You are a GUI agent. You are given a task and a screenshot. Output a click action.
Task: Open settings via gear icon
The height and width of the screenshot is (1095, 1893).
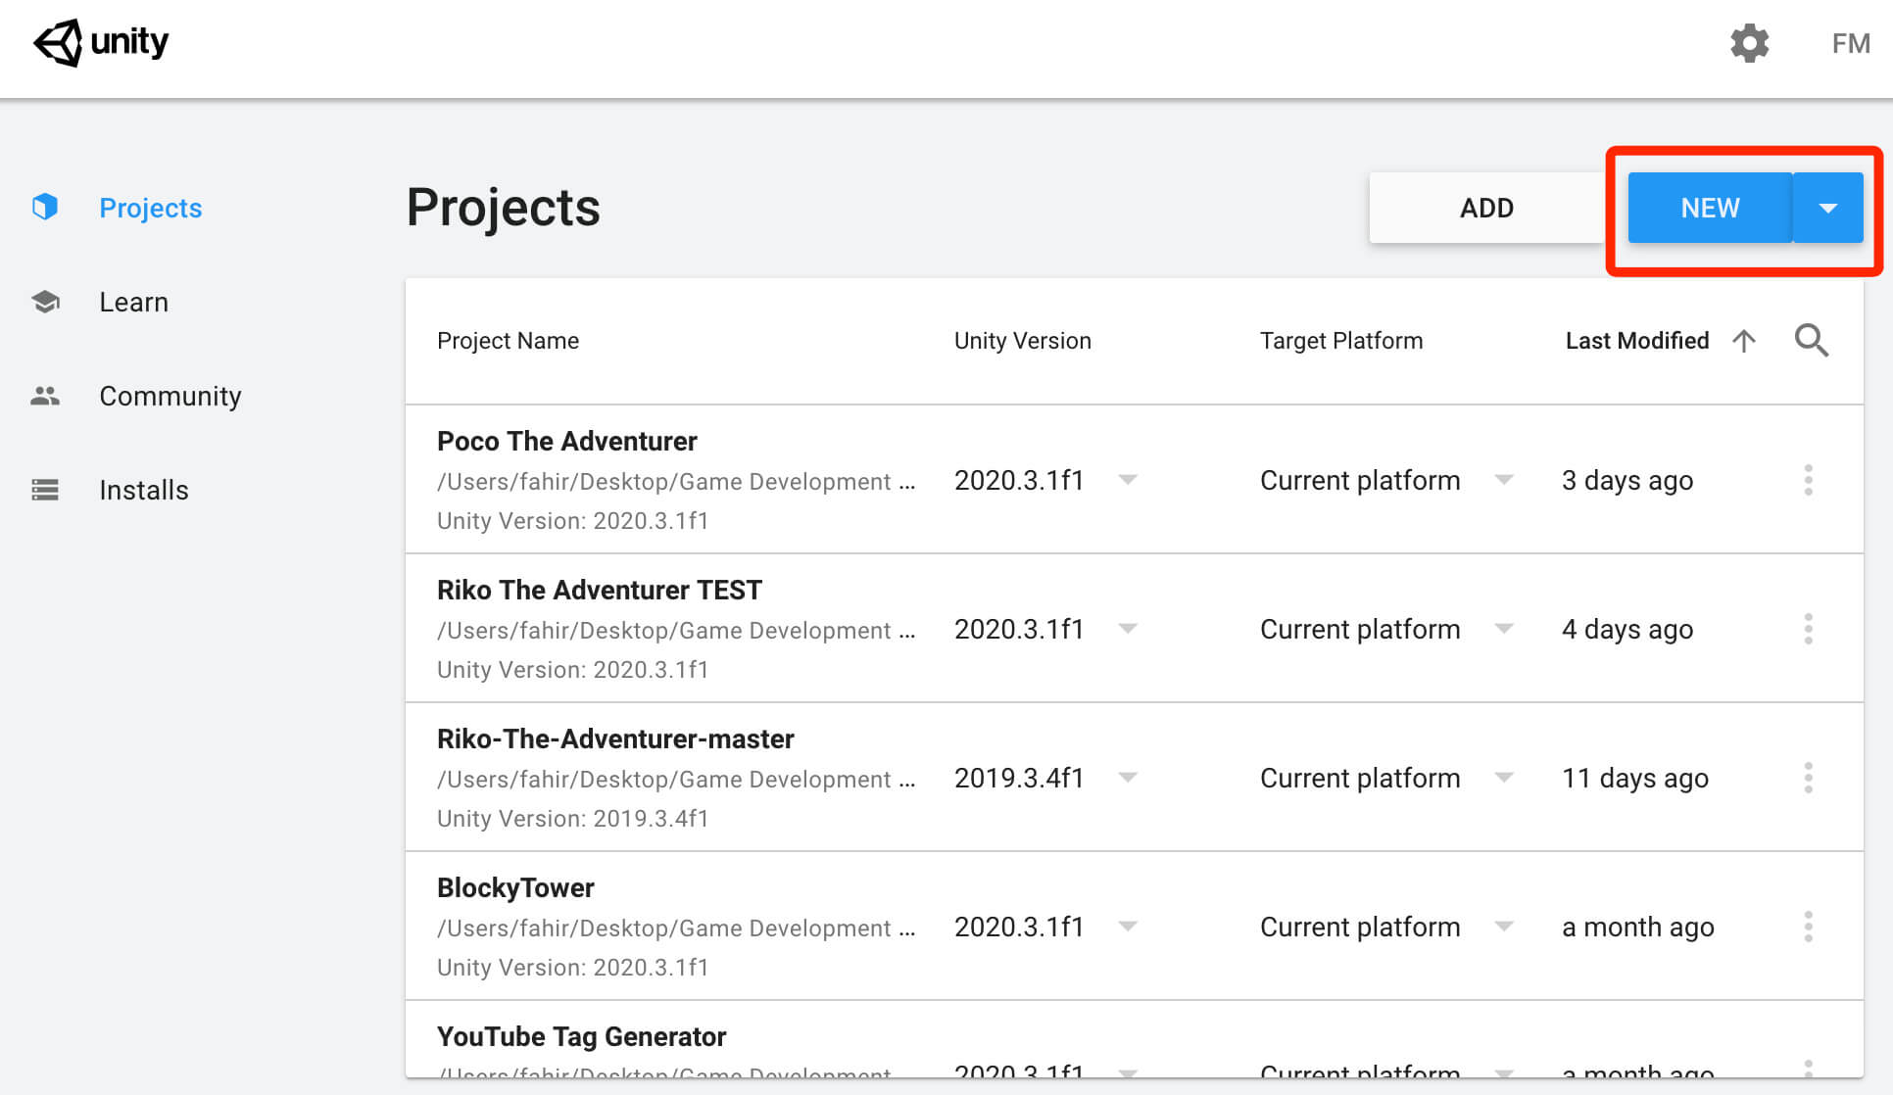point(1749,43)
